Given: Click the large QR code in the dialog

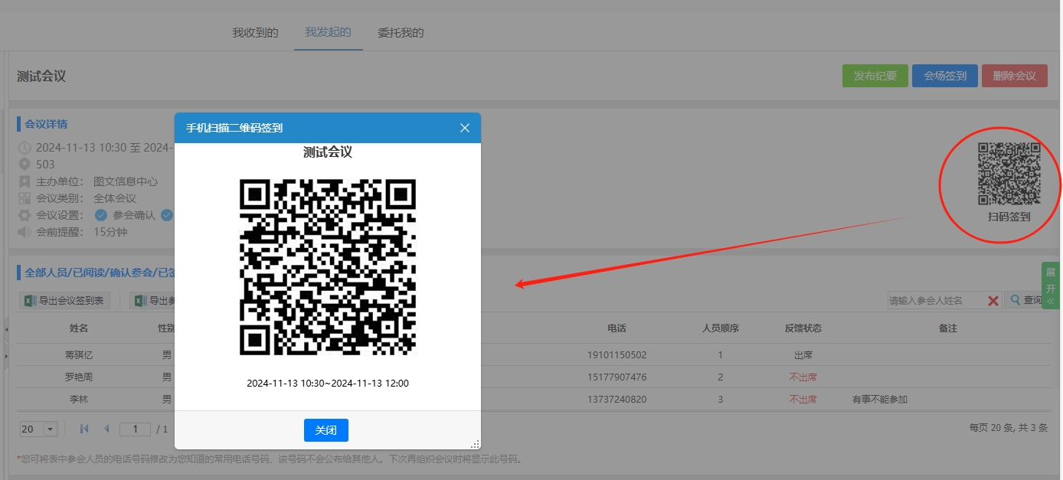Looking at the screenshot, I should (328, 267).
